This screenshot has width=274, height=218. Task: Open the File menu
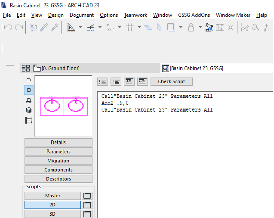7,15
